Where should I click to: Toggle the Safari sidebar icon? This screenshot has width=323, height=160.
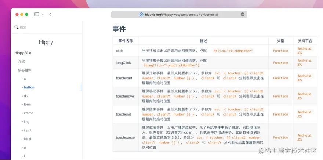(36, 14)
